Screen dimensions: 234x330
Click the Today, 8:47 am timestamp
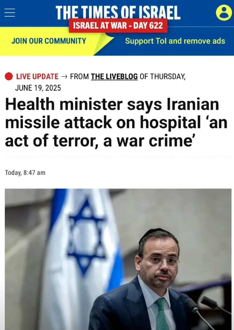click(25, 172)
